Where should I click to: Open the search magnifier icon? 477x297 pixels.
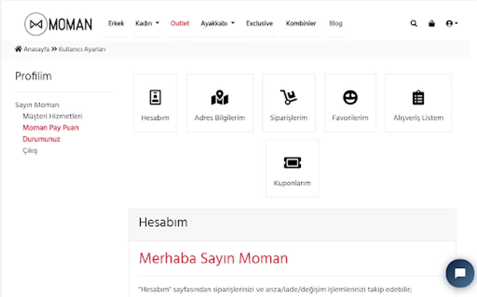pyautogui.click(x=414, y=23)
